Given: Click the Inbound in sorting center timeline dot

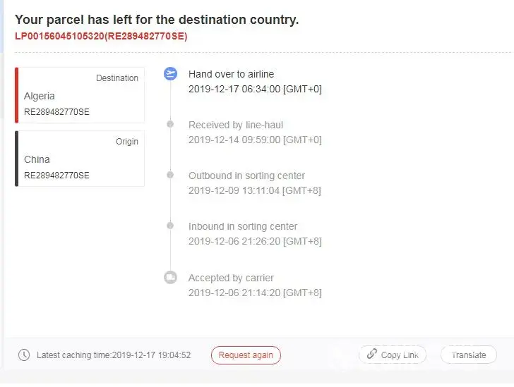Looking at the screenshot, I should tap(170, 226).
